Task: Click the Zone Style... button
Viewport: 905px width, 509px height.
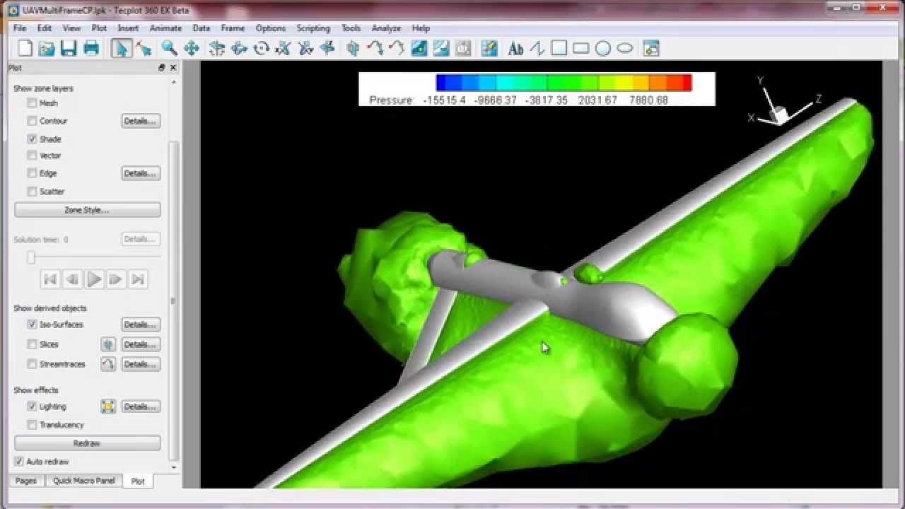Action: click(87, 210)
